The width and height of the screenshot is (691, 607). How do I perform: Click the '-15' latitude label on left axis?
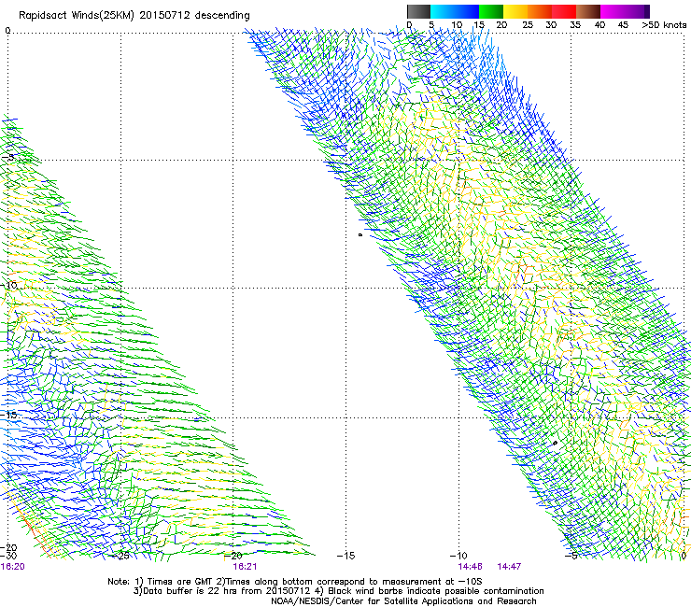(x=8, y=415)
